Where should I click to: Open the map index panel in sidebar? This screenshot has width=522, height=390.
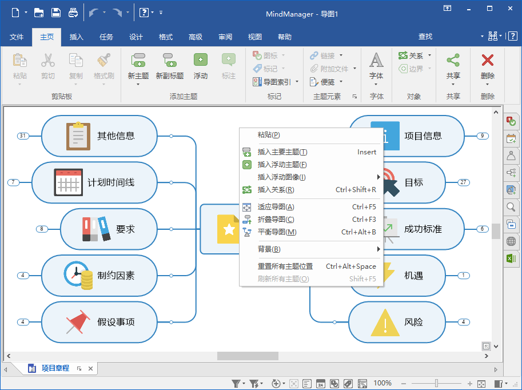click(511, 121)
